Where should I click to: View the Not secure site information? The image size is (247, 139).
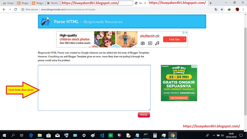click(x=30, y=10)
